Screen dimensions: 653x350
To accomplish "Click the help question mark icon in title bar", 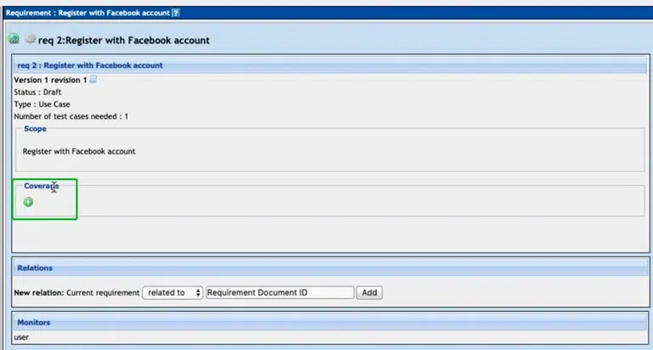I will (x=176, y=13).
